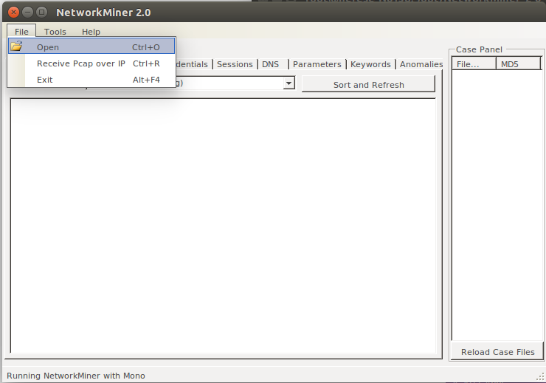
Task: Close the NetworkMiner window
Action: (x=13, y=13)
